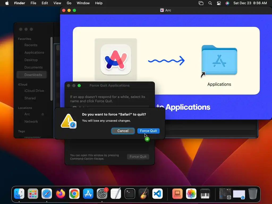This screenshot has height=204, width=272.
Task: Open Spotlight search in menu bar
Action: (210, 3)
